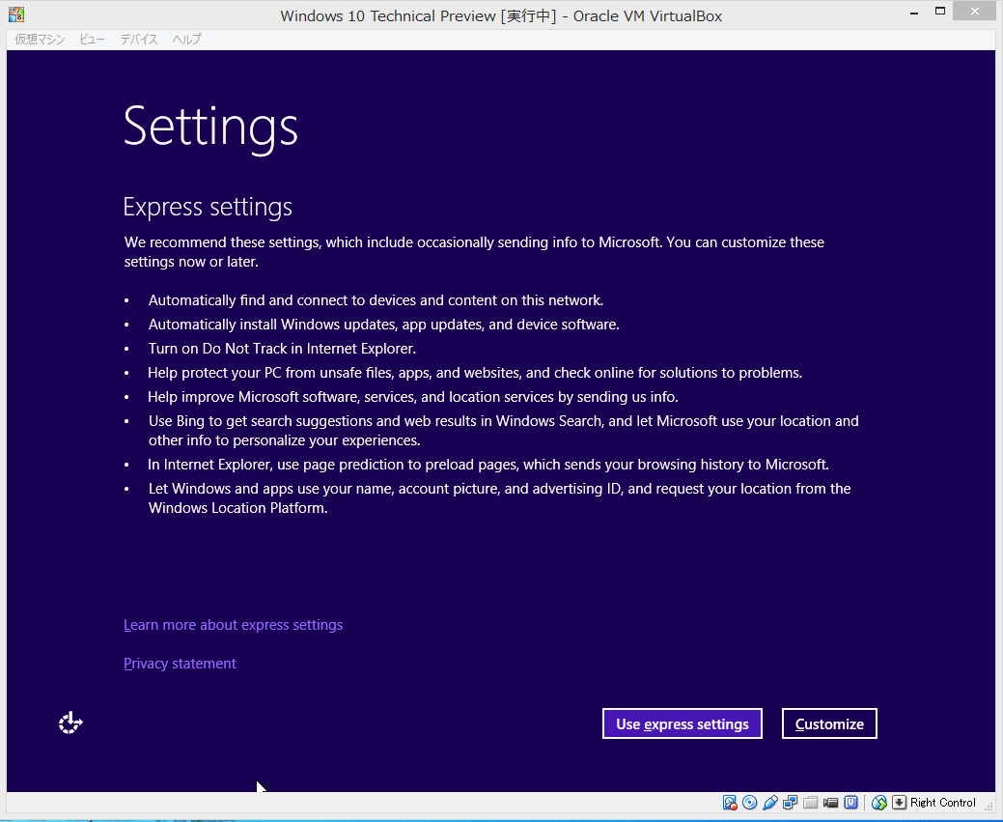Click the 'Automatically install Windows updates' bullet
The image size is (1003, 822).
384,325
